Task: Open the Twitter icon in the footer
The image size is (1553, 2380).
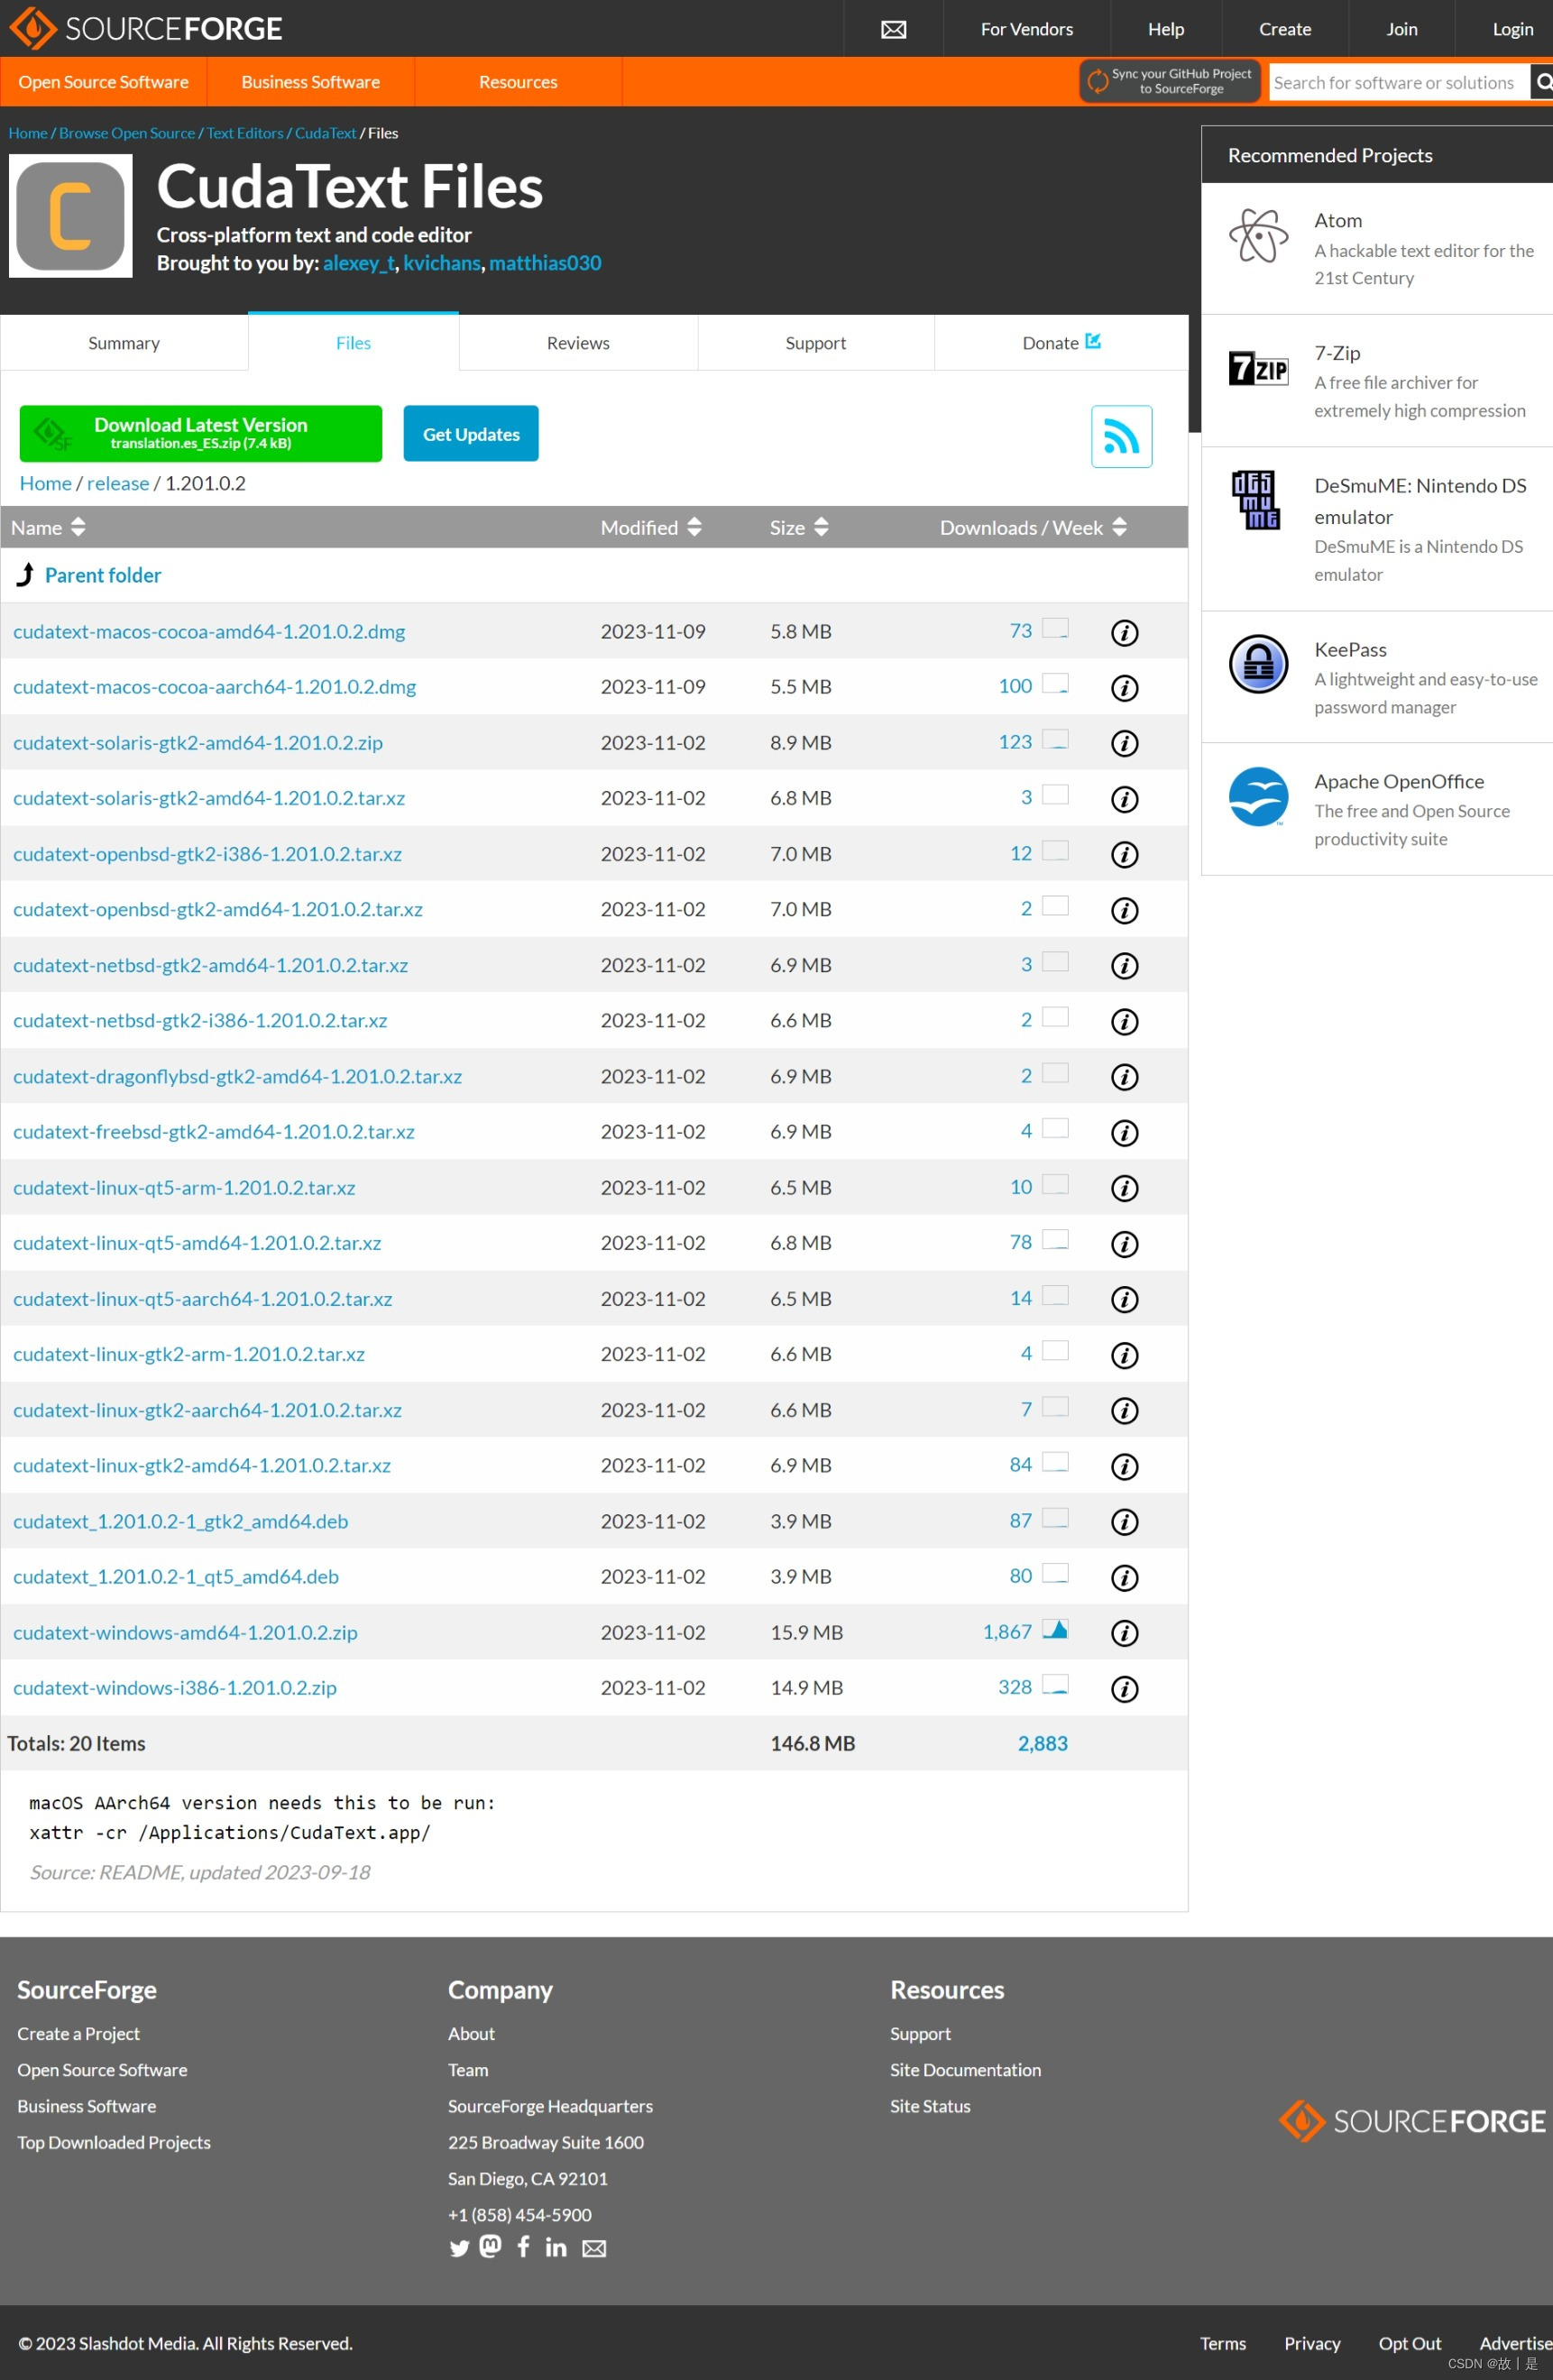Action: tap(459, 2249)
